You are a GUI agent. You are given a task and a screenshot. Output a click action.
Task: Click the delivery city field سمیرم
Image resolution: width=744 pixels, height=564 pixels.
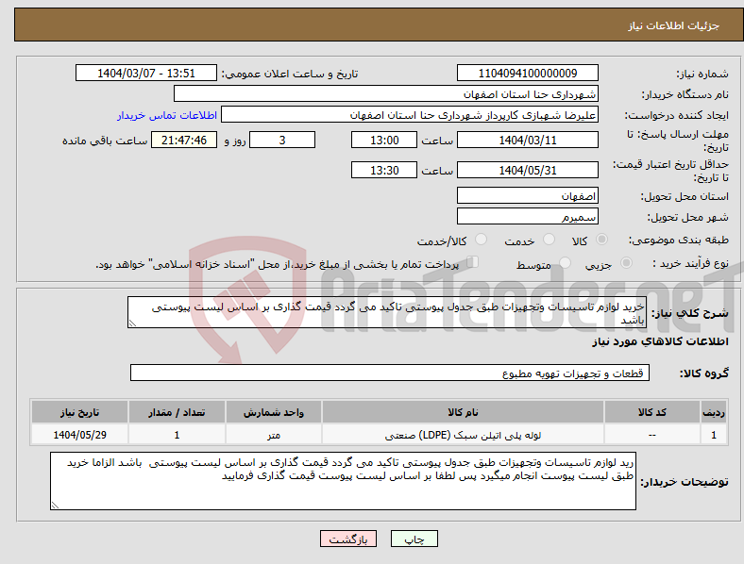[x=528, y=216]
